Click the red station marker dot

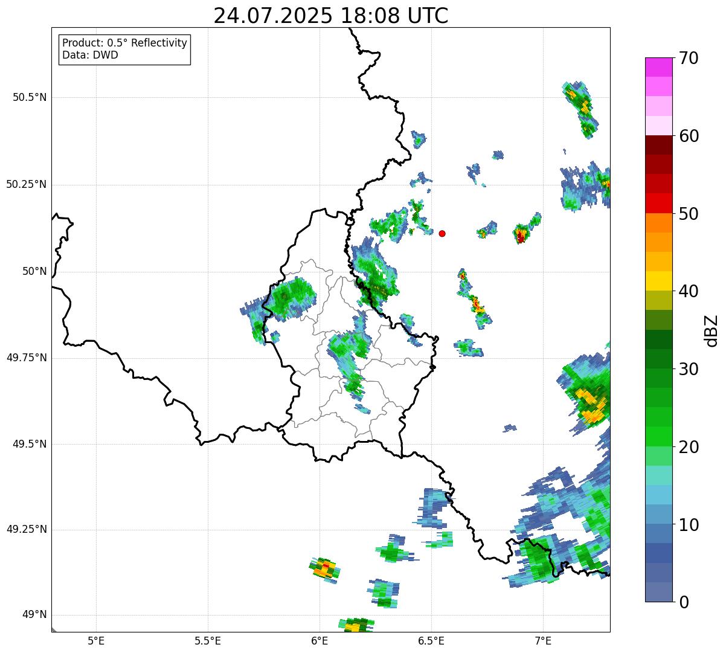point(442,233)
